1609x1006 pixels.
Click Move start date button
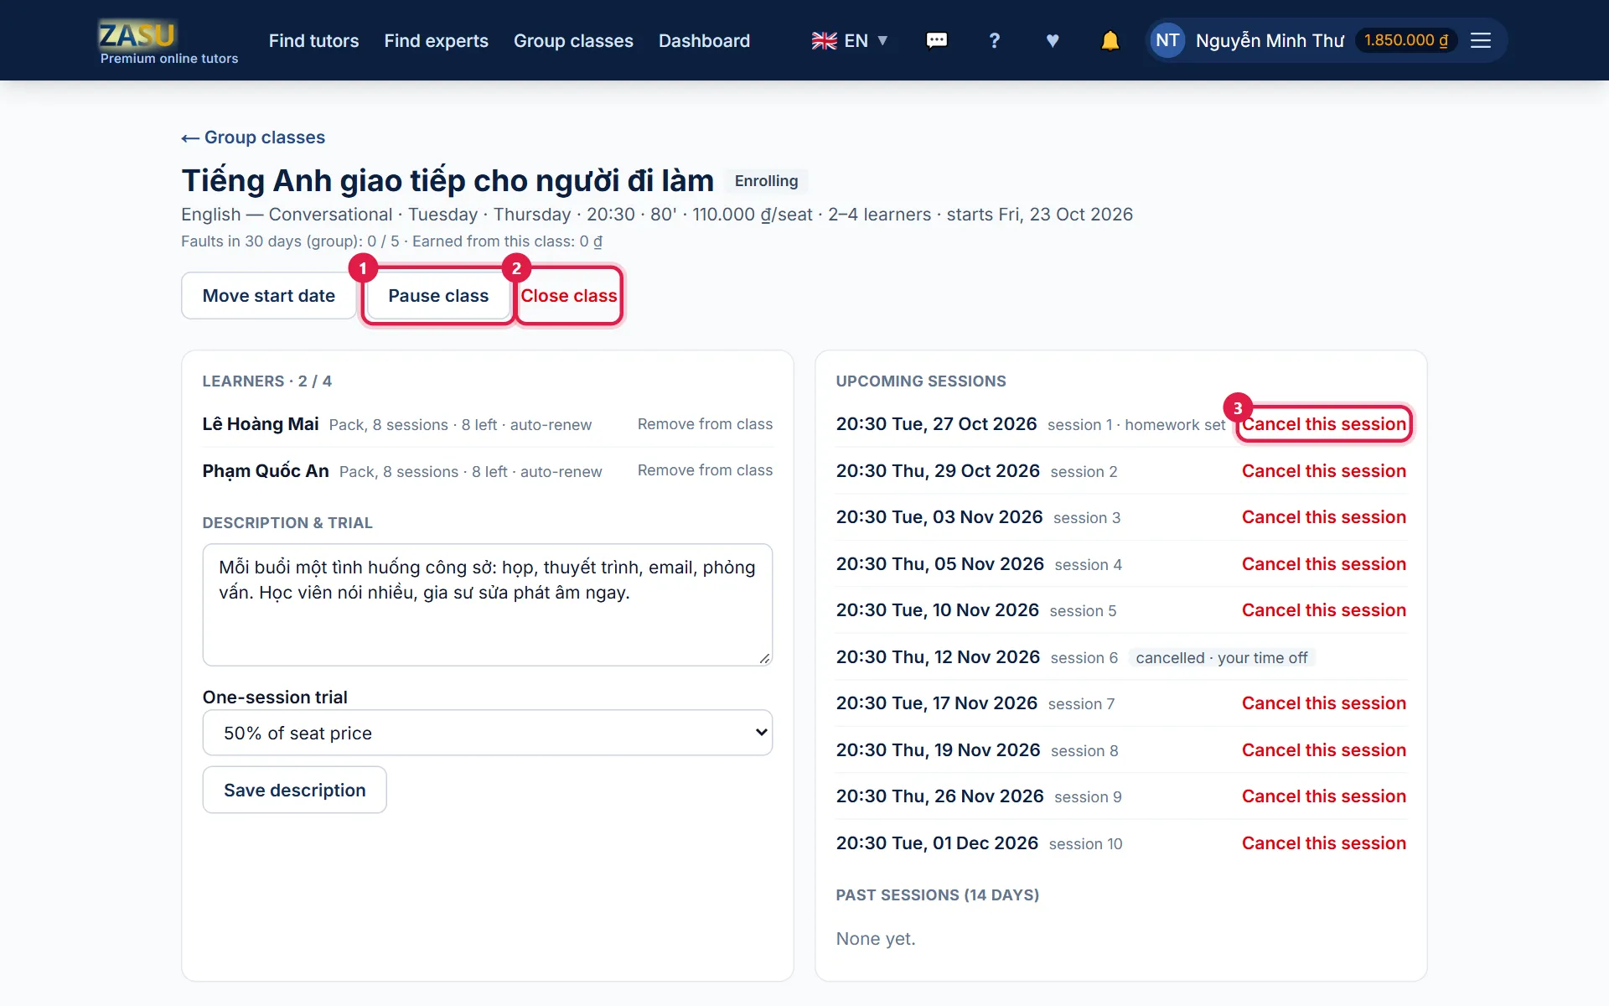click(268, 295)
